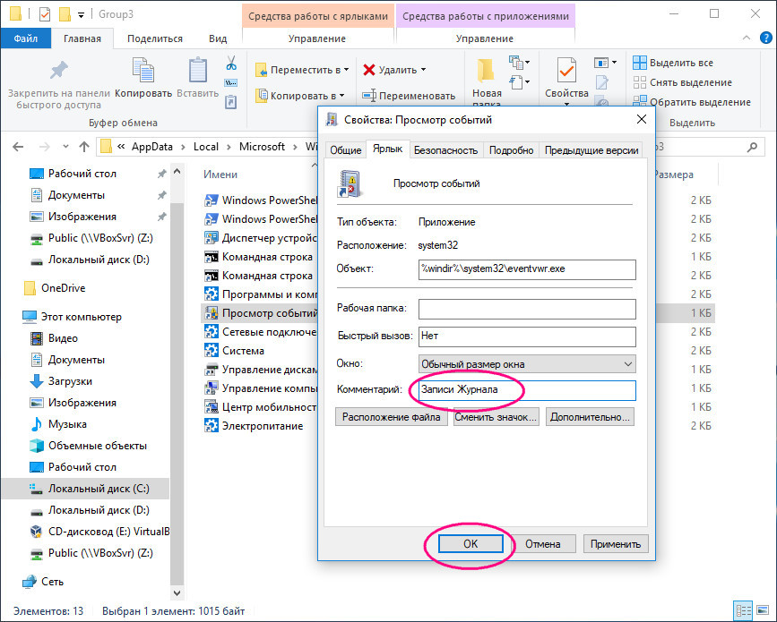Click Обратить выделение command
The width and height of the screenshot is (777, 622).
coord(692,102)
